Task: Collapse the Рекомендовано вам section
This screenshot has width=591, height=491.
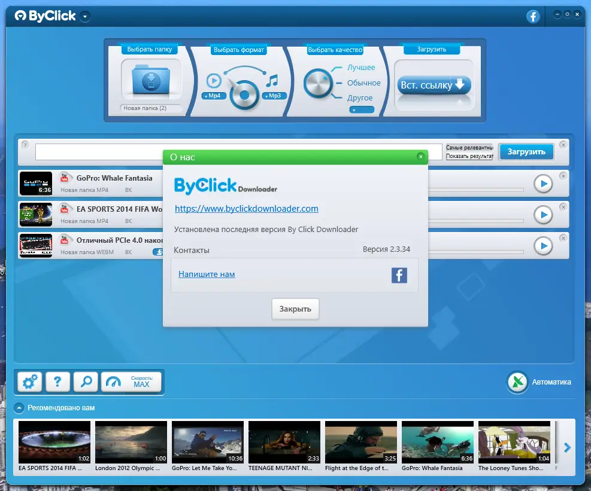Action: coord(19,408)
